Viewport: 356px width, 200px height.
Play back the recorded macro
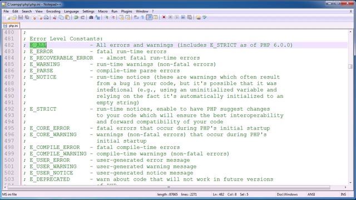(177, 17)
